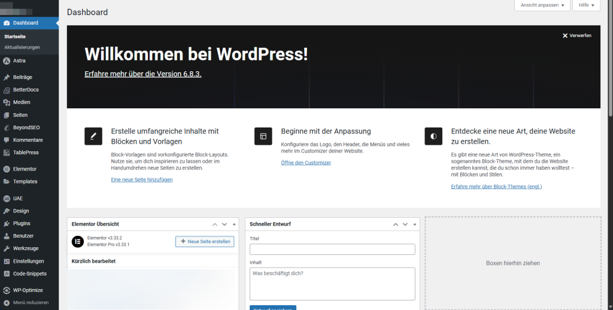Viewport: 613px width, 310px height.
Task: Dismiss welcome panel with Verwerfen
Action: click(x=577, y=35)
